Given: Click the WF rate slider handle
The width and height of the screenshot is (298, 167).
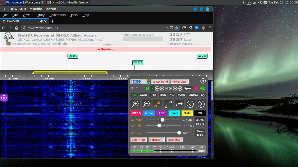Looking at the screenshot, I should point(179,133).
